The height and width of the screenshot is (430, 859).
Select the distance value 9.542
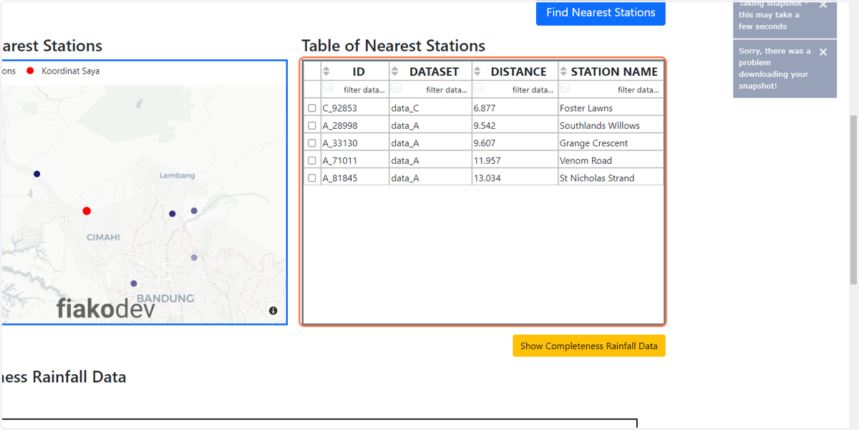click(515, 125)
